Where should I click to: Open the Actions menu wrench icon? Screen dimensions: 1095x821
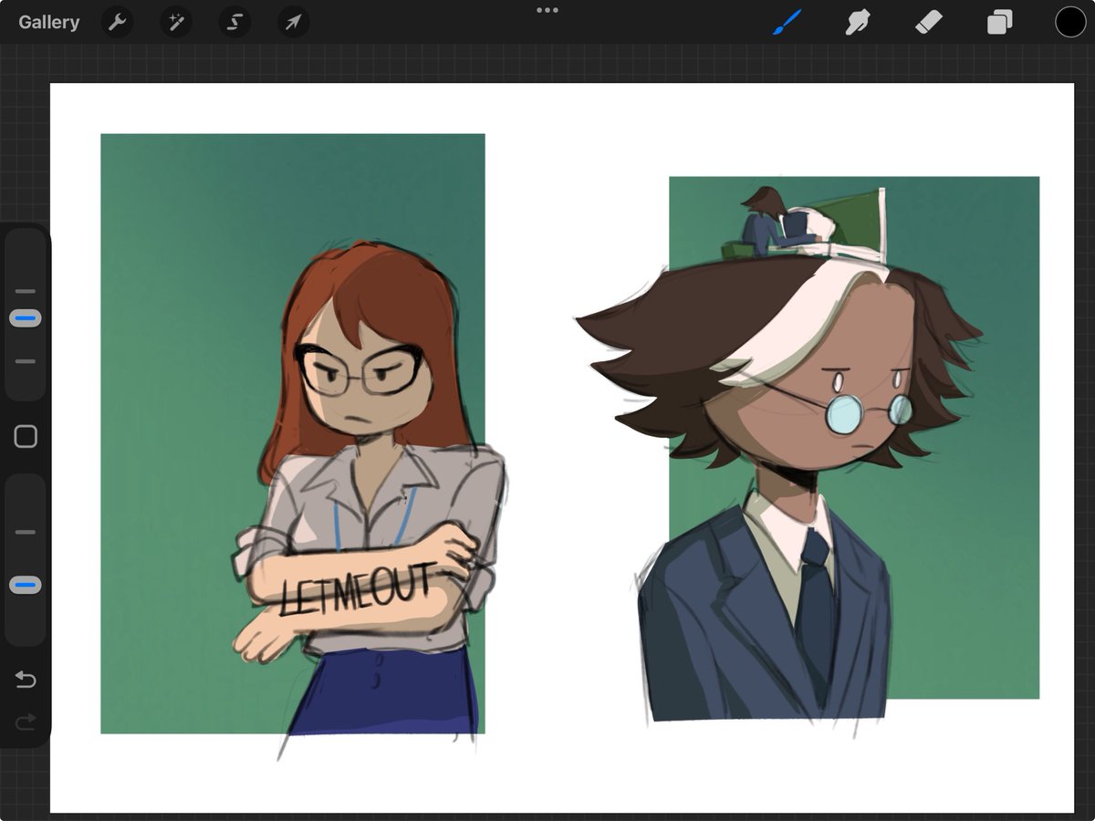coord(117,22)
